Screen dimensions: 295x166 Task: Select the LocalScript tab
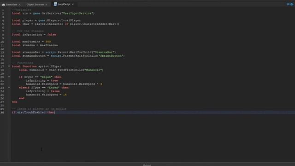pyautogui.click(x=64, y=4)
